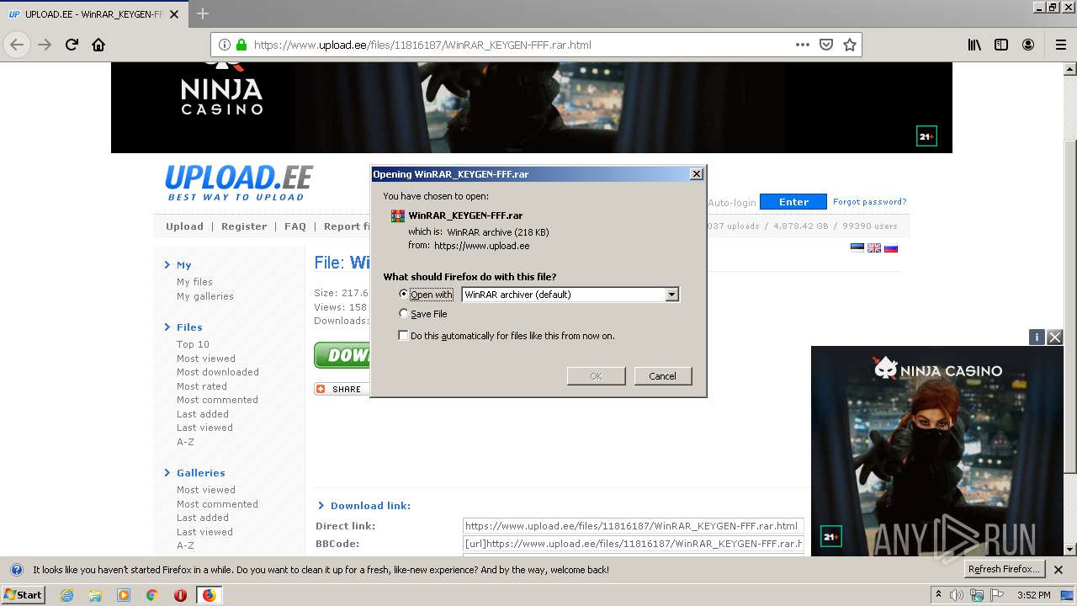This screenshot has width=1077, height=606.
Task: Click the SHARE button
Action: coord(342,389)
